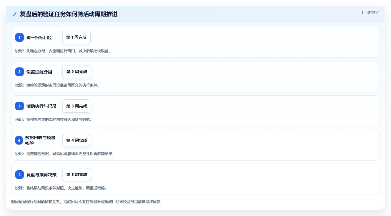Click description 按预先约定的流程留存触达和参与数据
The image size is (391, 216).
point(59,119)
